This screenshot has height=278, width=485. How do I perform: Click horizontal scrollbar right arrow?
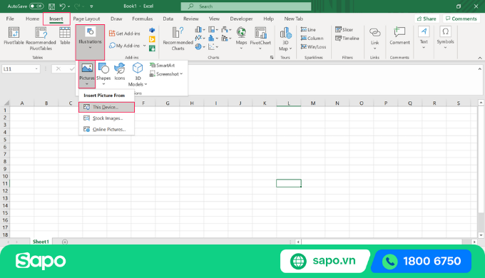click(474, 242)
